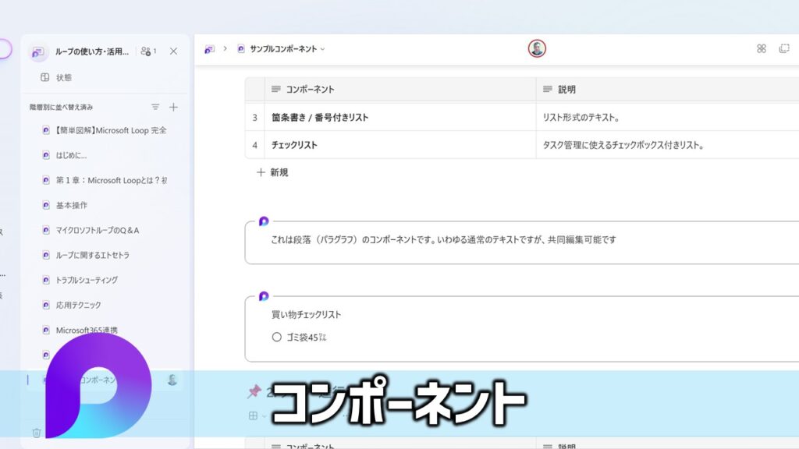The height and width of the screenshot is (449, 799).
Task: Open the sort and filter pages icon
Action: click(x=155, y=107)
